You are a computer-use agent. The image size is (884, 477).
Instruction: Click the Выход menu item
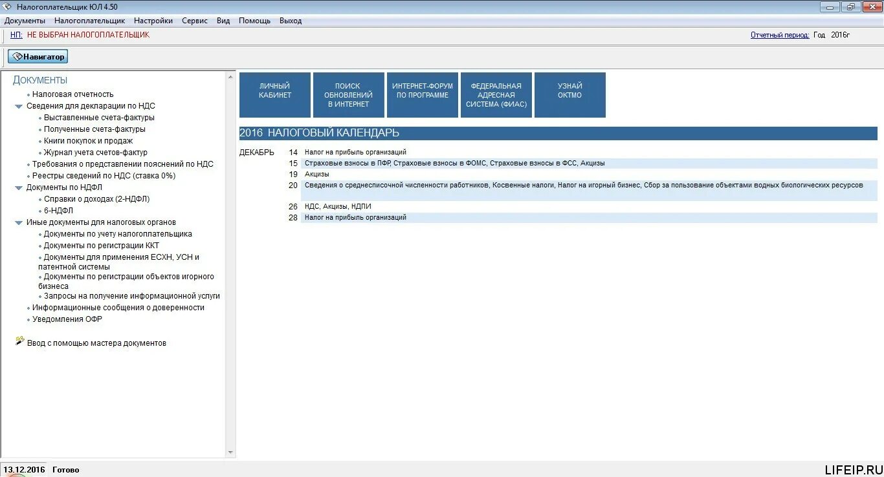coord(291,21)
